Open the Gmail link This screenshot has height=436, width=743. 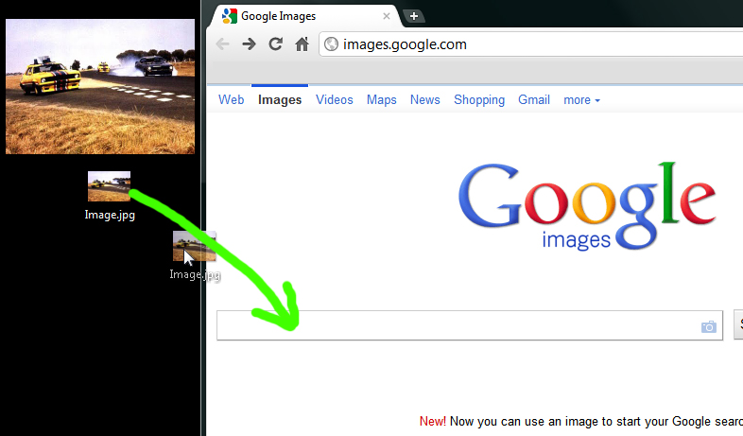(534, 100)
